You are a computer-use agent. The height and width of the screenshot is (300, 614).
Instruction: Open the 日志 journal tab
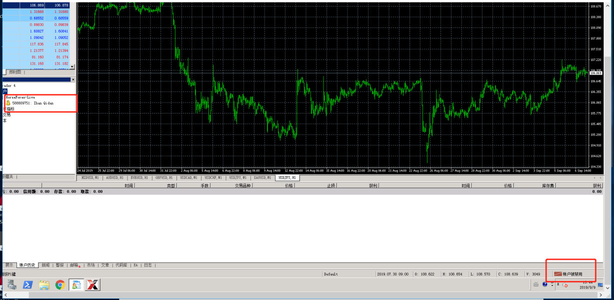click(x=148, y=265)
